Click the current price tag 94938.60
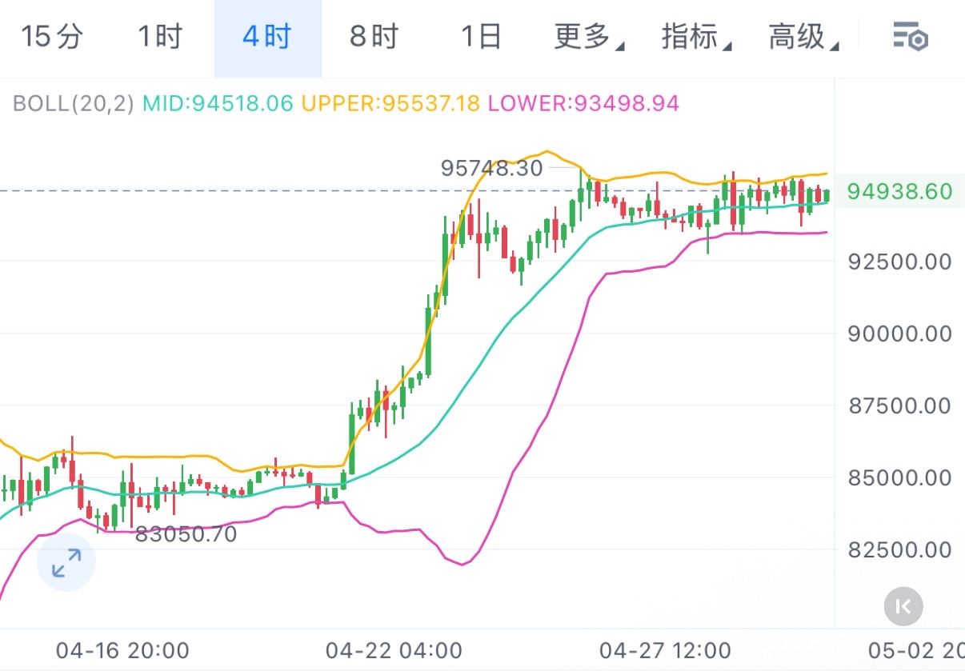The image size is (965, 671). click(900, 192)
